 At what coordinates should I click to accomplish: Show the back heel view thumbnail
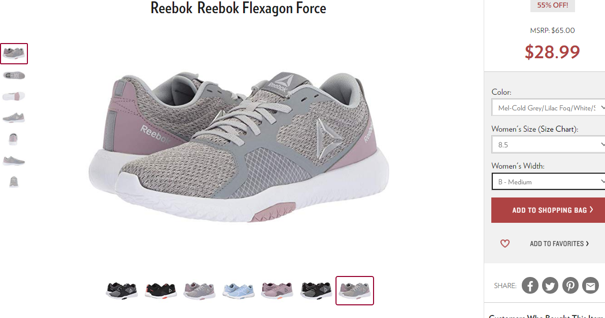coord(13,139)
